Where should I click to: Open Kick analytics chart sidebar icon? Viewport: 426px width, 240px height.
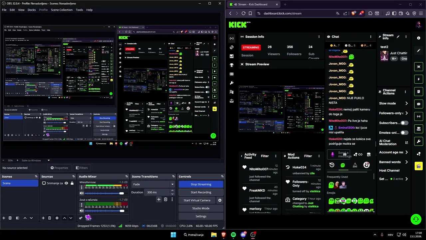point(232,56)
